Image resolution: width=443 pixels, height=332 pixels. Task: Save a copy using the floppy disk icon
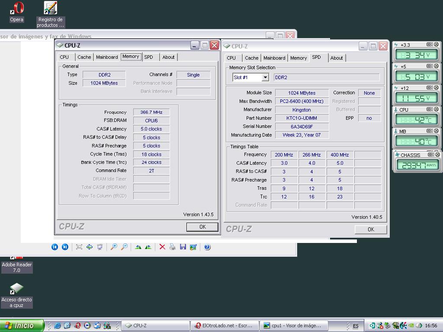click(183, 247)
